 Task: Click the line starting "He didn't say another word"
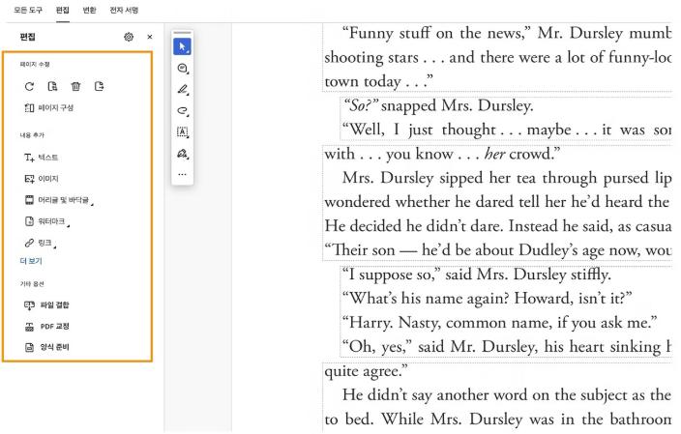click(x=507, y=395)
